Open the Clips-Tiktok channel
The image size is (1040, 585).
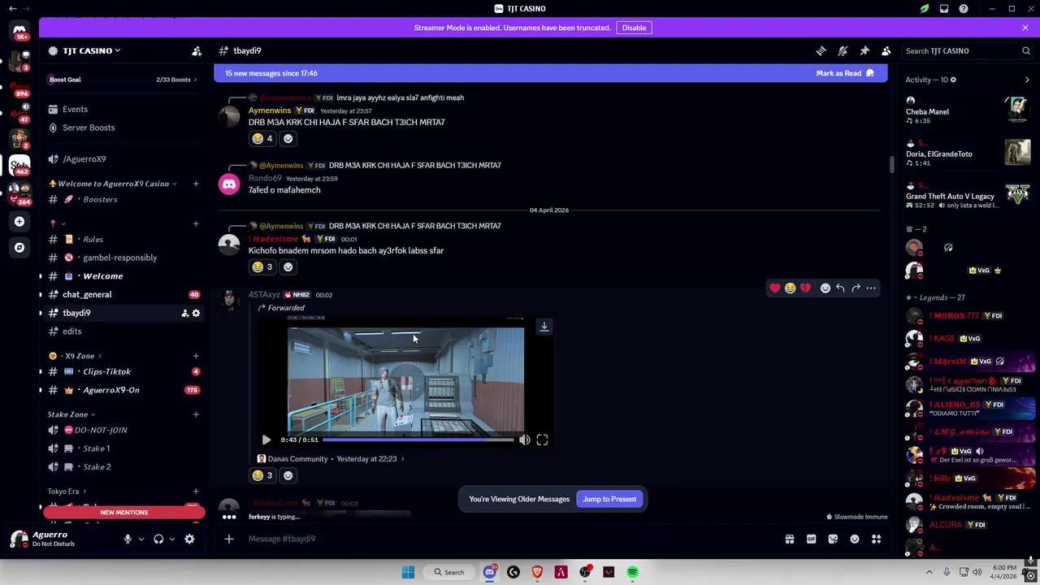click(x=123, y=371)
